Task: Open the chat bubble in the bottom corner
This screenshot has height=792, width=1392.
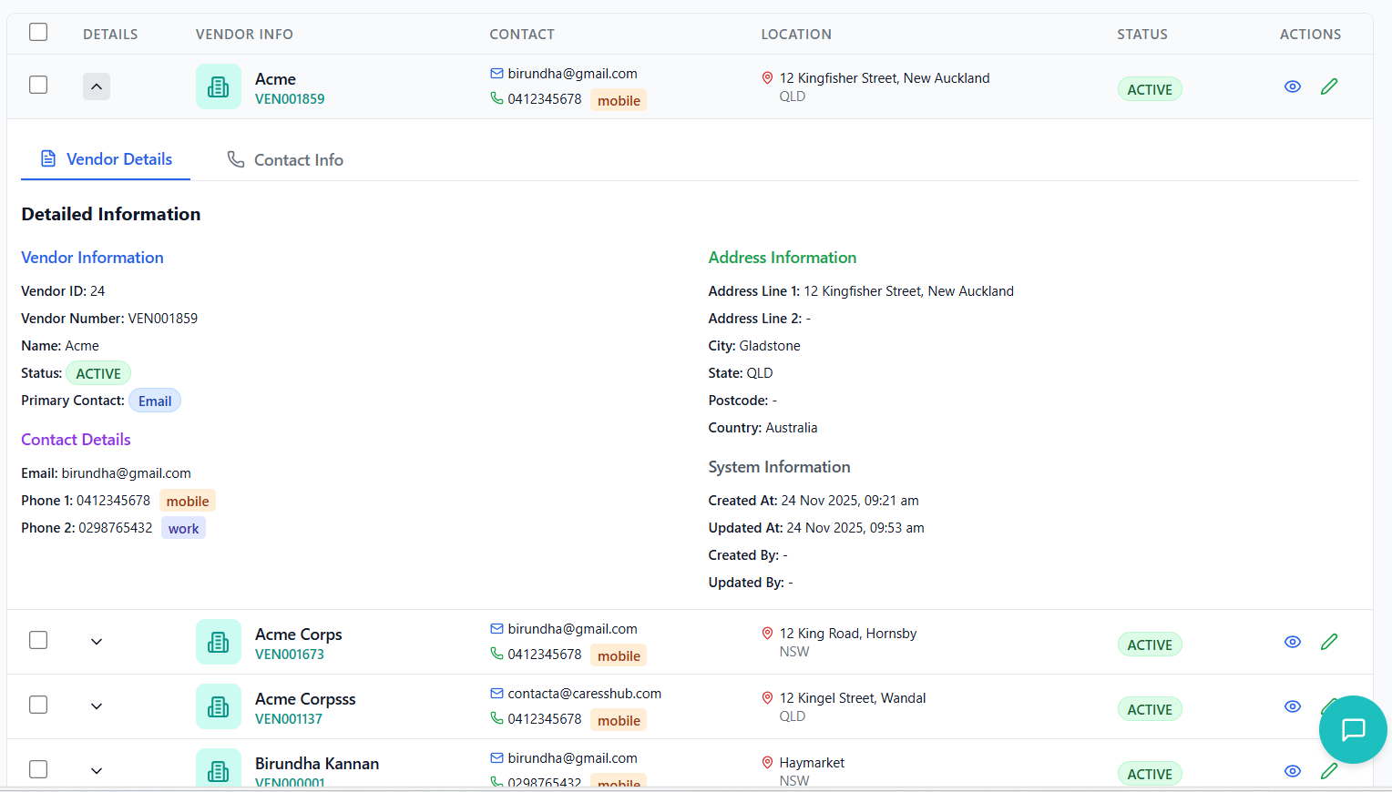Action: click(x=1353, y=729)
